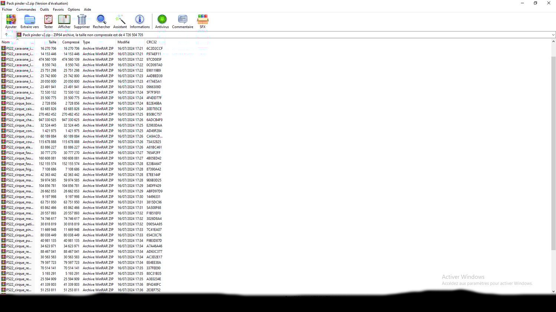
Task: Click the icon of FS22_cirque_cais... file
Action: point(3,109)
